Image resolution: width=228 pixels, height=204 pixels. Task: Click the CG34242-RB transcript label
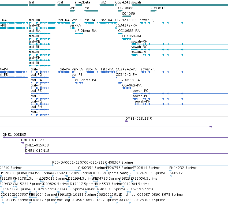click(126, 20)
